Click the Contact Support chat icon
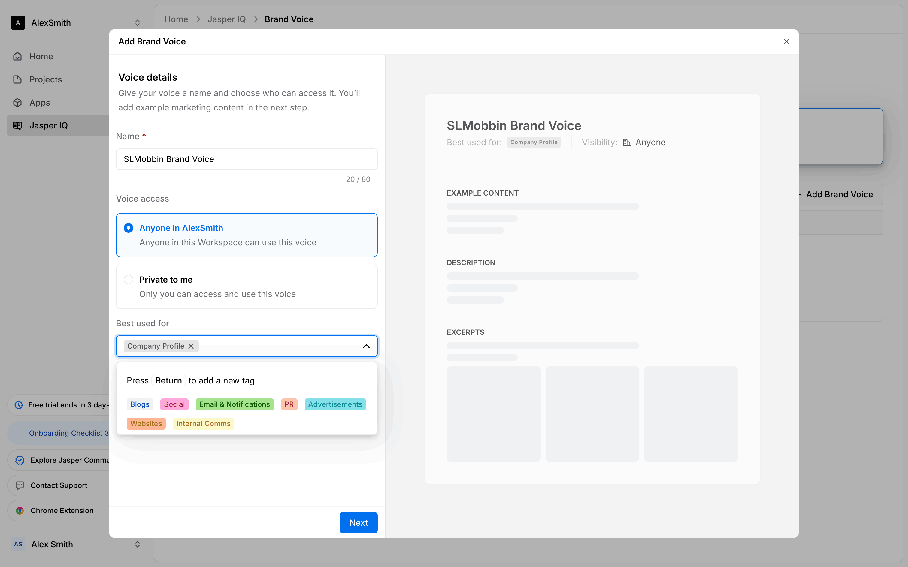 [x=20, y=485]
